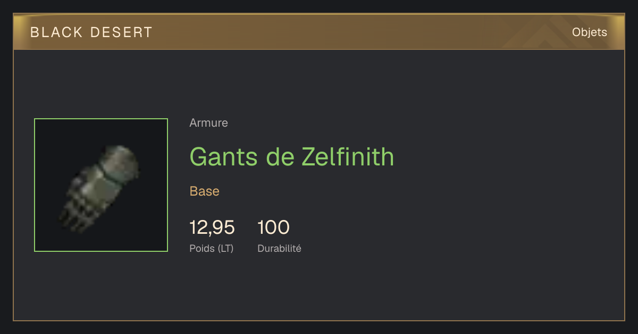The width and height of the screenshot is (638, 334).
Task: Select the Armure category label
Action: 208,123
